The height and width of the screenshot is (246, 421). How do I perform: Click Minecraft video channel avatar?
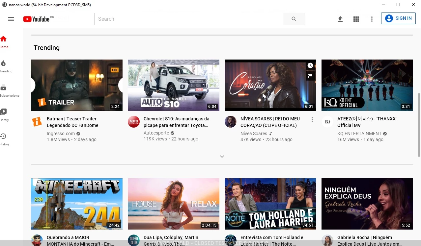pyautogui.click(x=37, y=240)
